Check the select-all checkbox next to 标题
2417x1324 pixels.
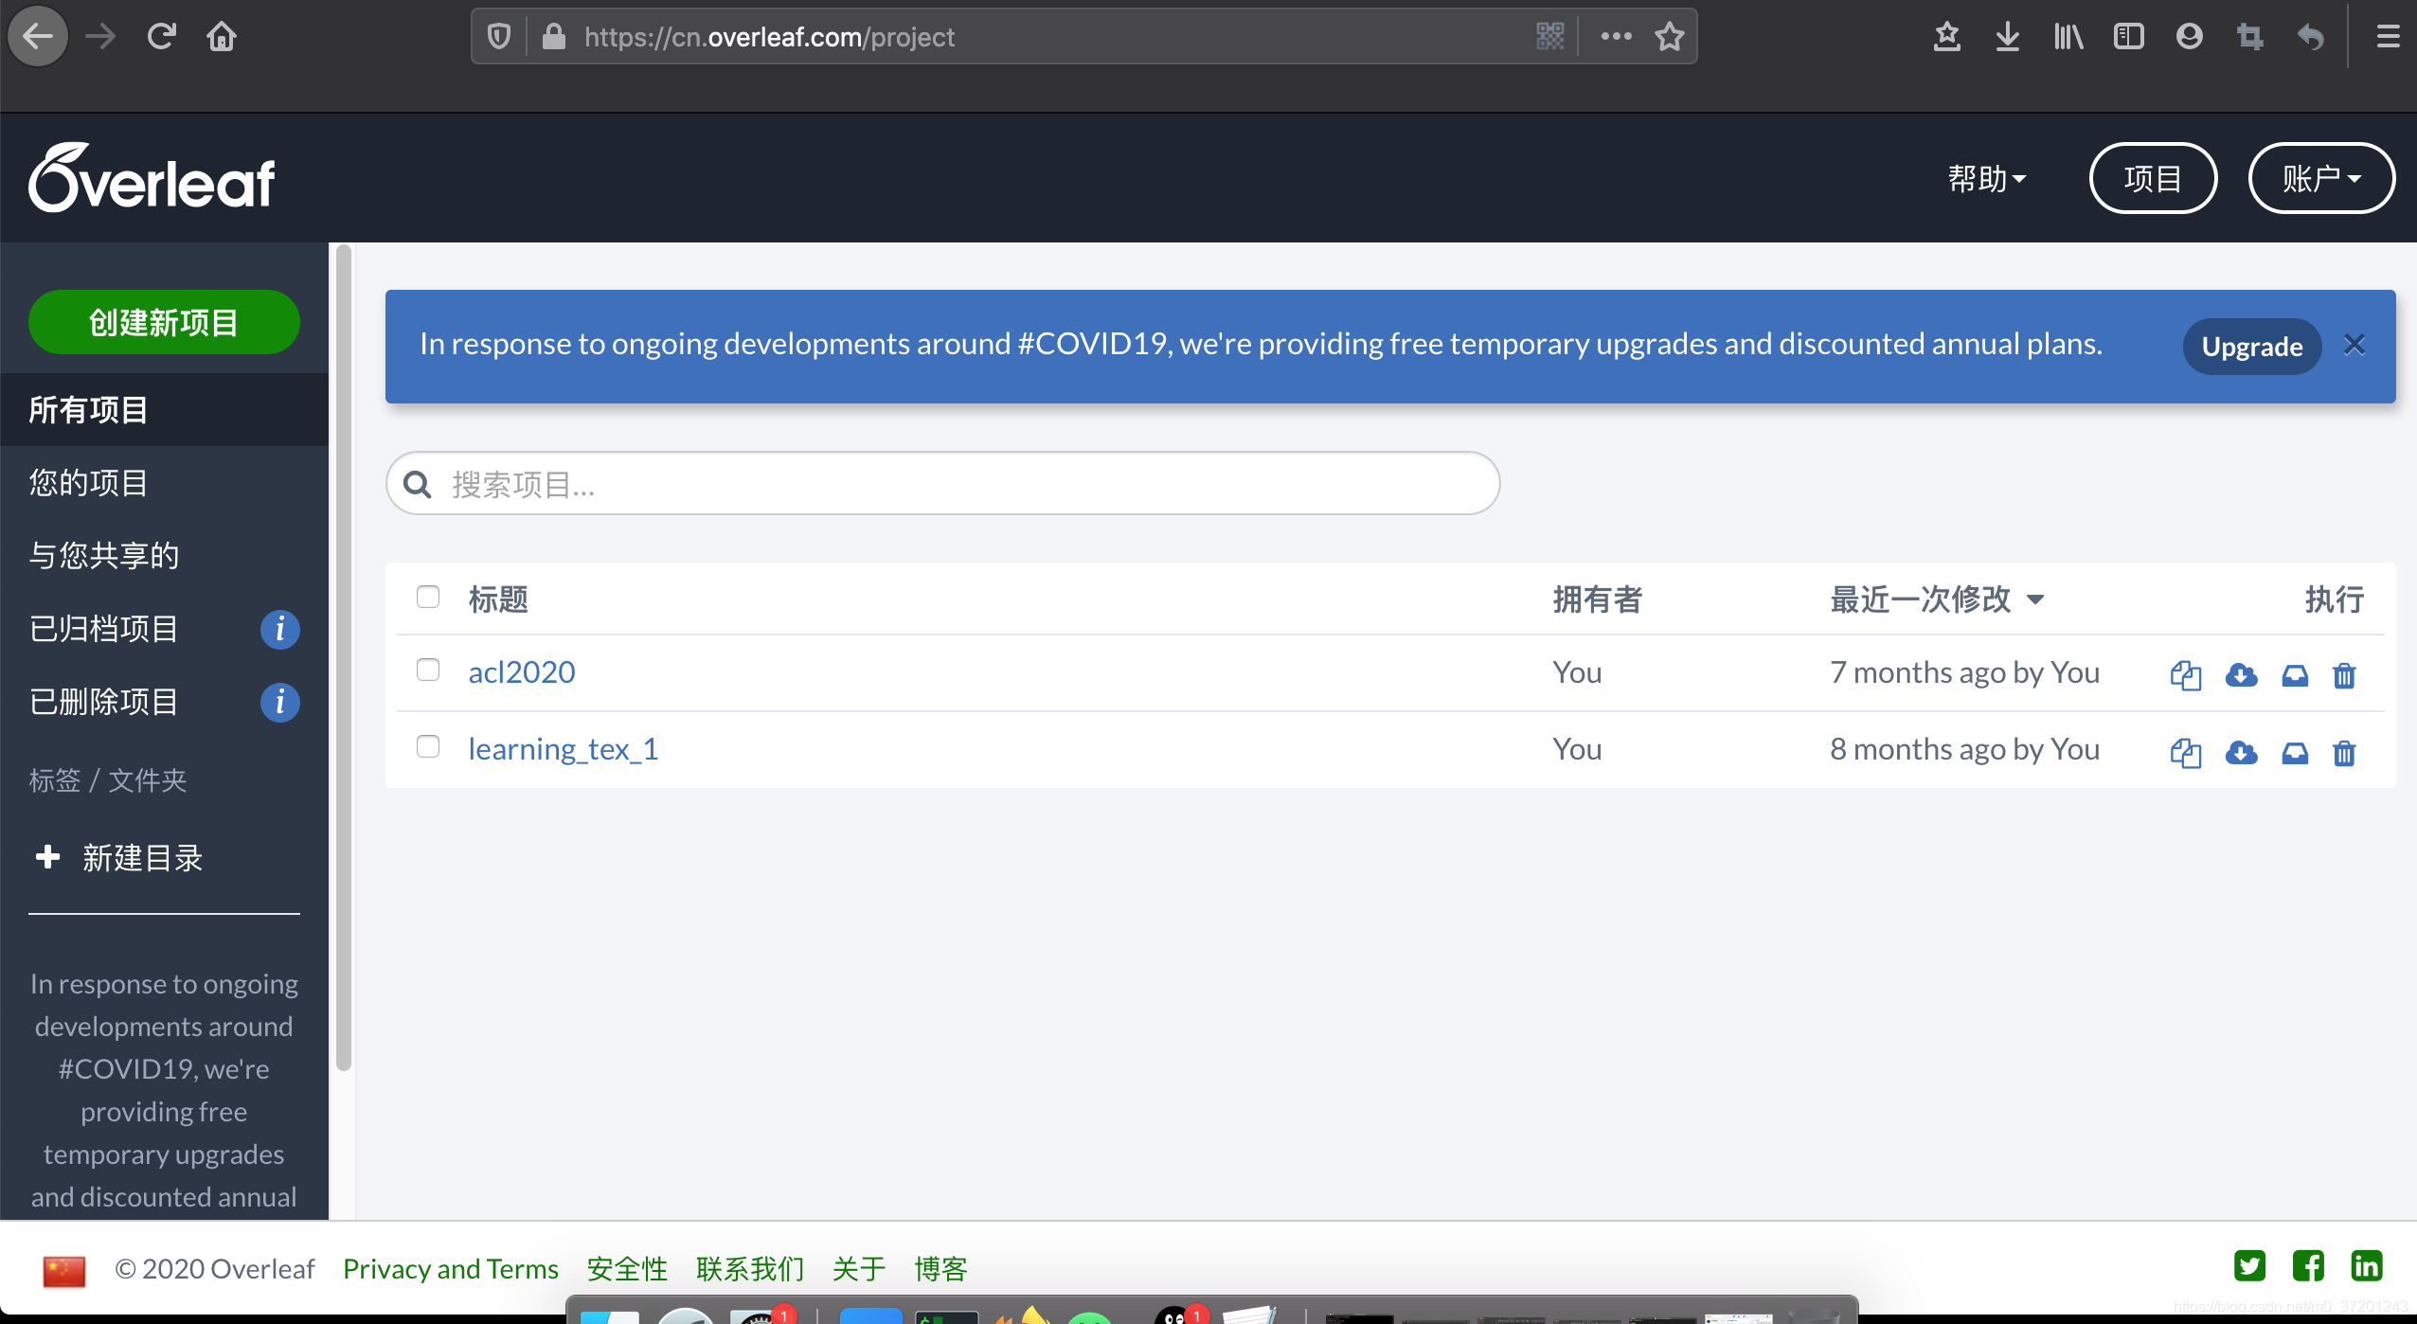click(428, 597)
